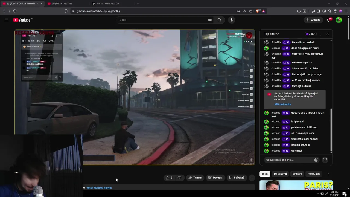Image resolution: width=350 pixels, height=197 pixels.
Task: Select the Toate filter chip
Action: [x=265, y=174]
